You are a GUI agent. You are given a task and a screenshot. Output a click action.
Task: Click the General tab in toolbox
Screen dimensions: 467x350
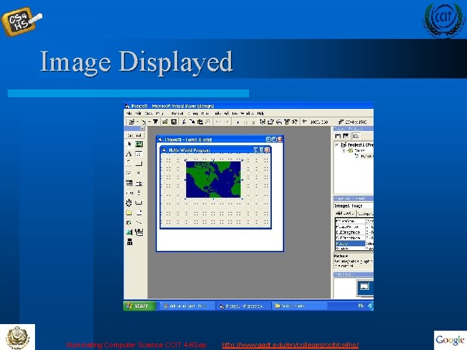click(x=135, y=135)
